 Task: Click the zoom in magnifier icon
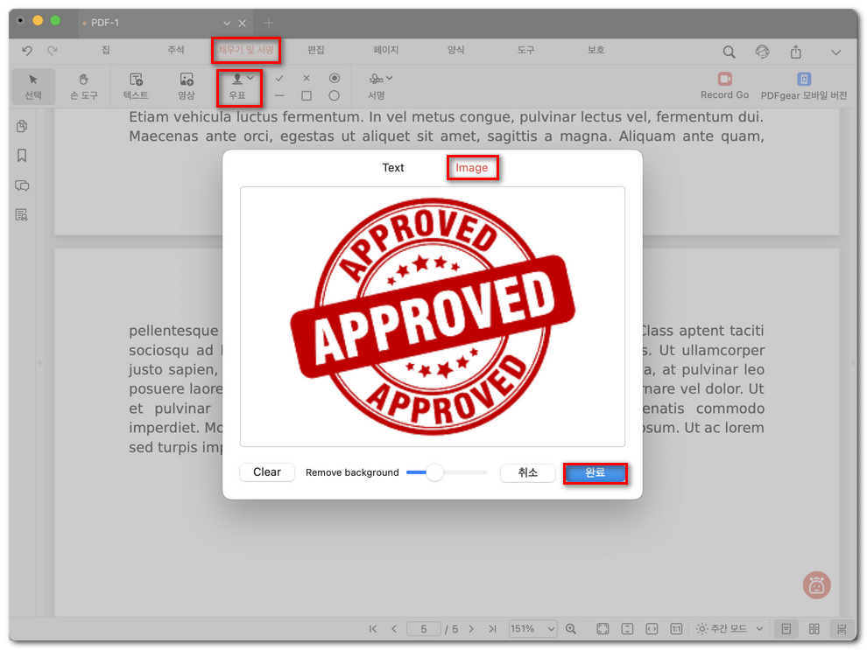[571, 629]
